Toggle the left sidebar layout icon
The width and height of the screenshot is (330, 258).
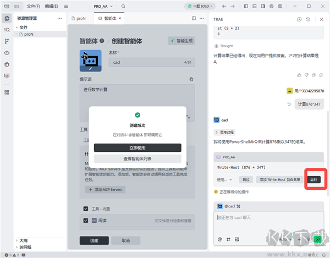pos(246,6)
